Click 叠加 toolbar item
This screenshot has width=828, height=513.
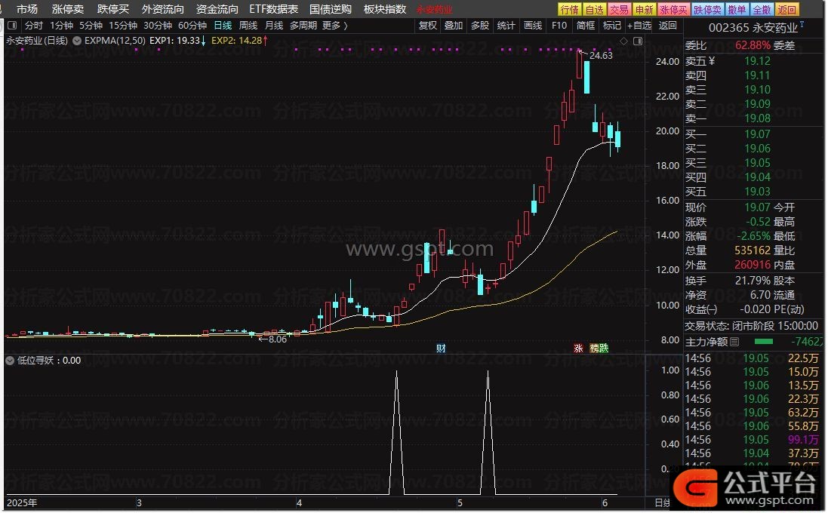click(454, 26)
